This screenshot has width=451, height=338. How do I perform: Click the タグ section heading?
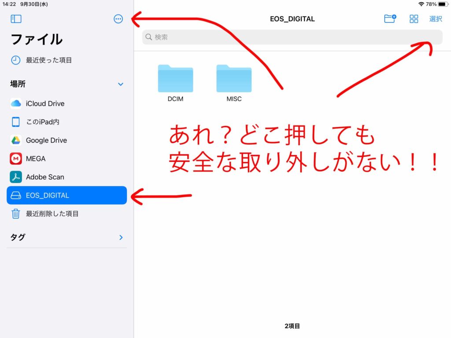coord(18,237)
